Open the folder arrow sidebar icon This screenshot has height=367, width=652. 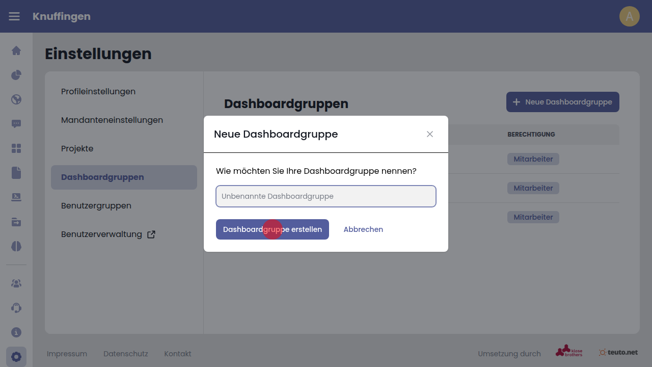16,222
